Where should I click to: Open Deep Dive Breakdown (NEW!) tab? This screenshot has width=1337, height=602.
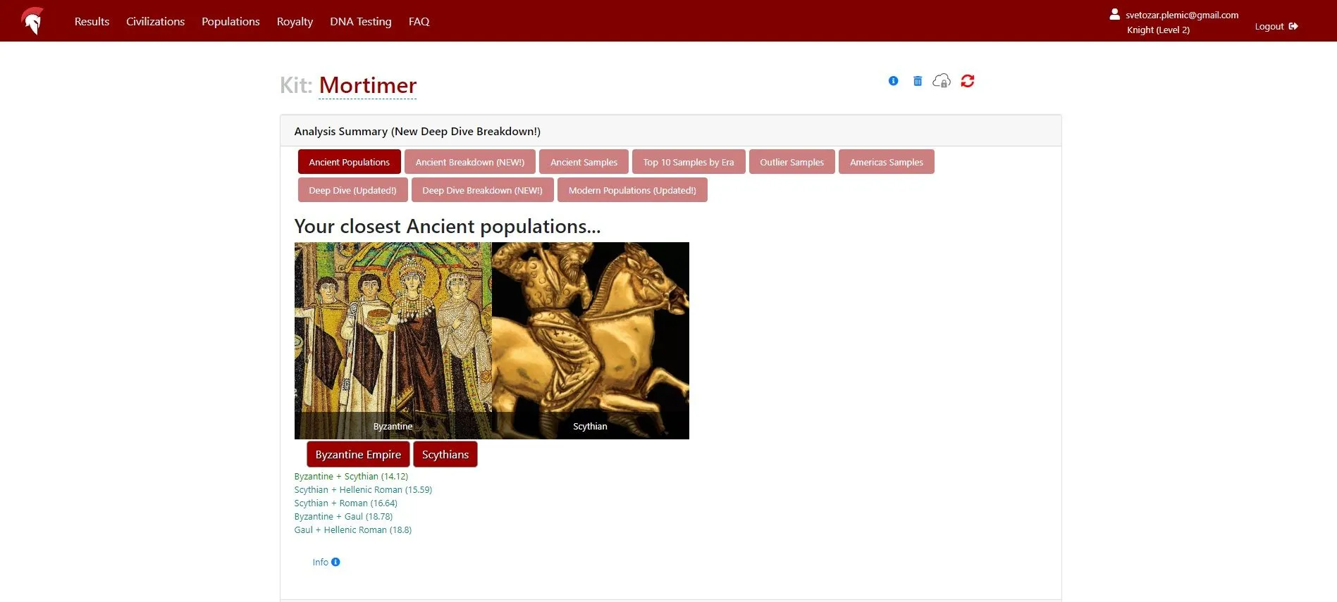(483, 190)
